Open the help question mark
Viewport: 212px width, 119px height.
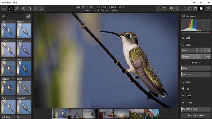(208, 9)
